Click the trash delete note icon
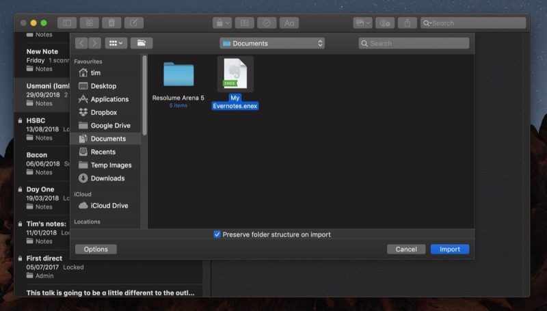 (111, 23)
